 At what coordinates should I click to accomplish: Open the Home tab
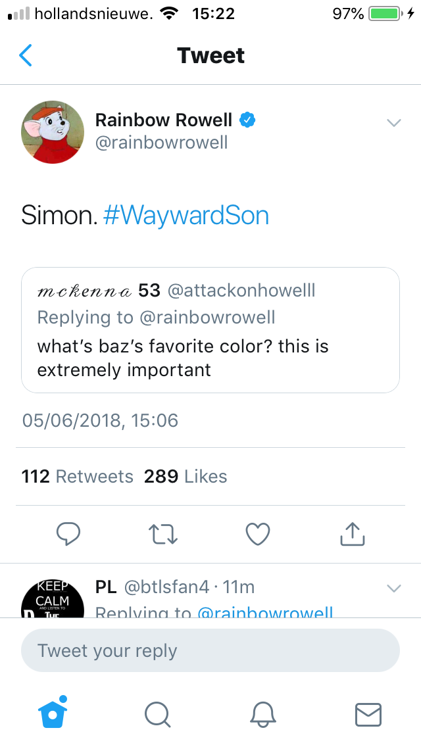[53, 712]
